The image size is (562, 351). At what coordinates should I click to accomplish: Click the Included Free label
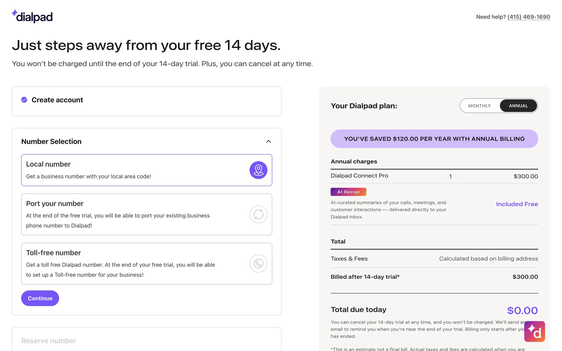pyautogui.click(x=517, y=204)
